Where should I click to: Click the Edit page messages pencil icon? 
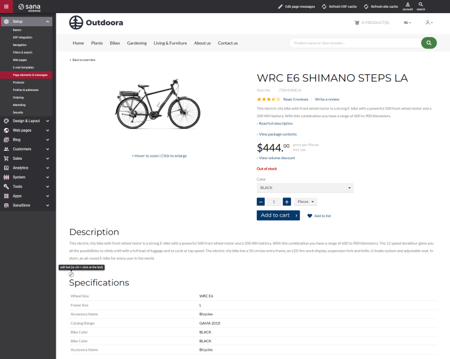tap(281, 7)
